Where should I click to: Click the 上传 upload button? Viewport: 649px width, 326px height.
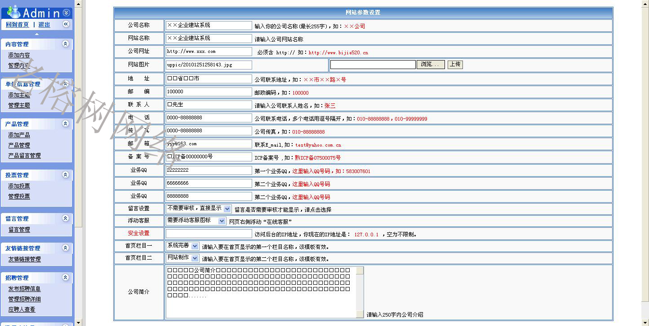(455, 65)
